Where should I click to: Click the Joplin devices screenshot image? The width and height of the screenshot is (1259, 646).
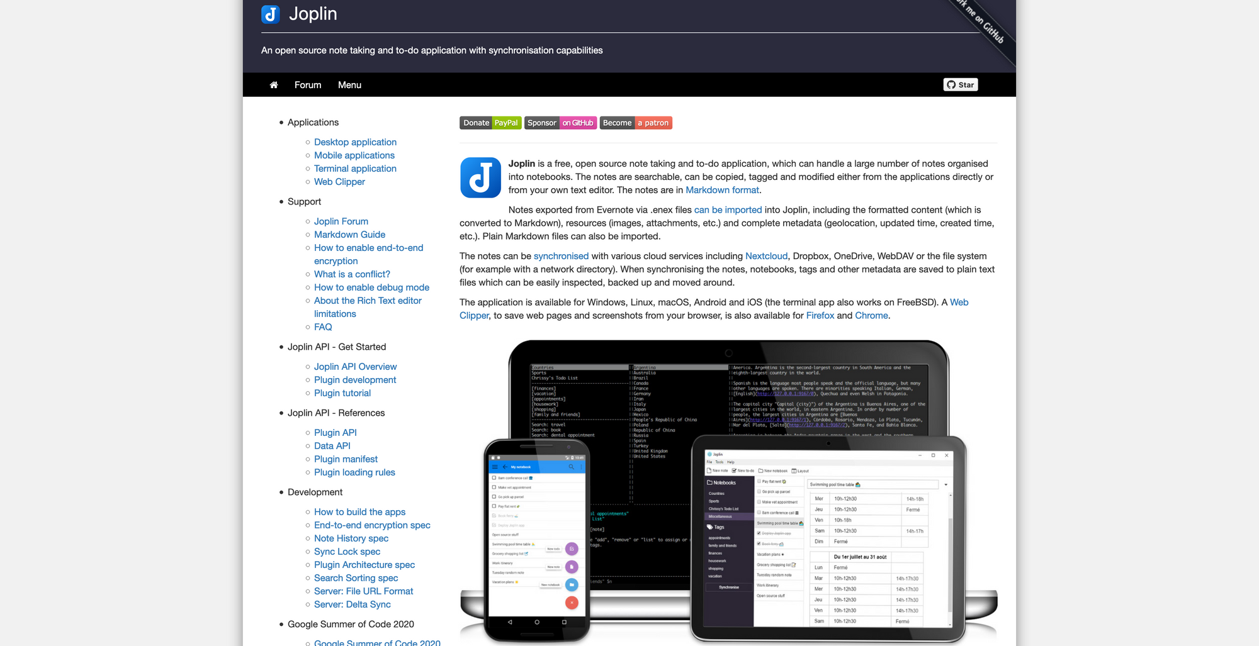coord(728,491)
